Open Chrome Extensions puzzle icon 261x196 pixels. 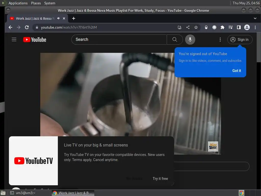[222, 27]
